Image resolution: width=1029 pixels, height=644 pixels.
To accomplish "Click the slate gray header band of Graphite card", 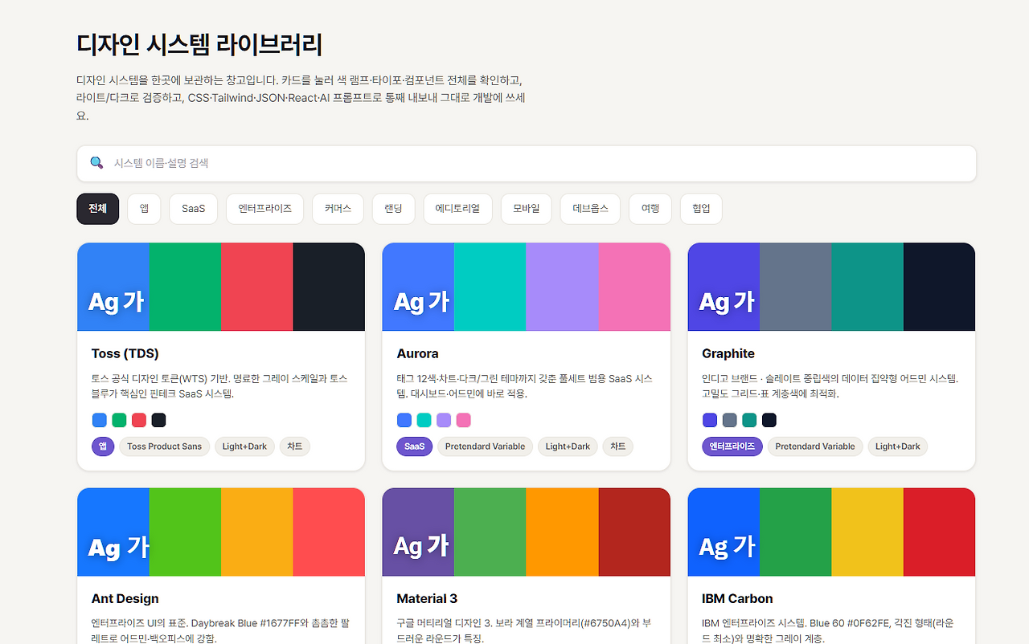I will click(x=796, y=287).
